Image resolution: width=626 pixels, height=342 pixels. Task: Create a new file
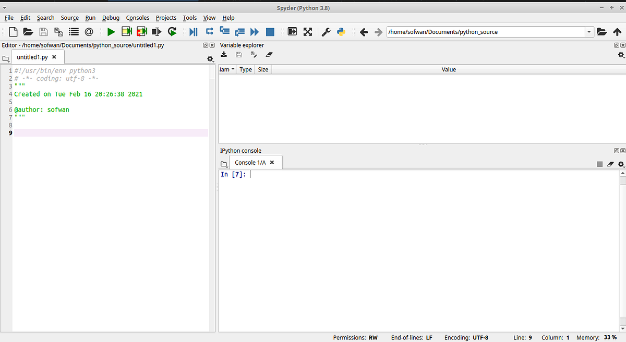click(13, 31)
